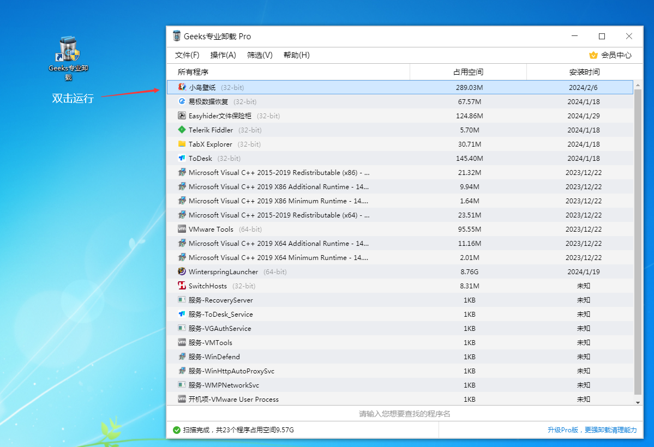Click the 145.40M size value
The image size is (654, 447).
coord(469,159)
